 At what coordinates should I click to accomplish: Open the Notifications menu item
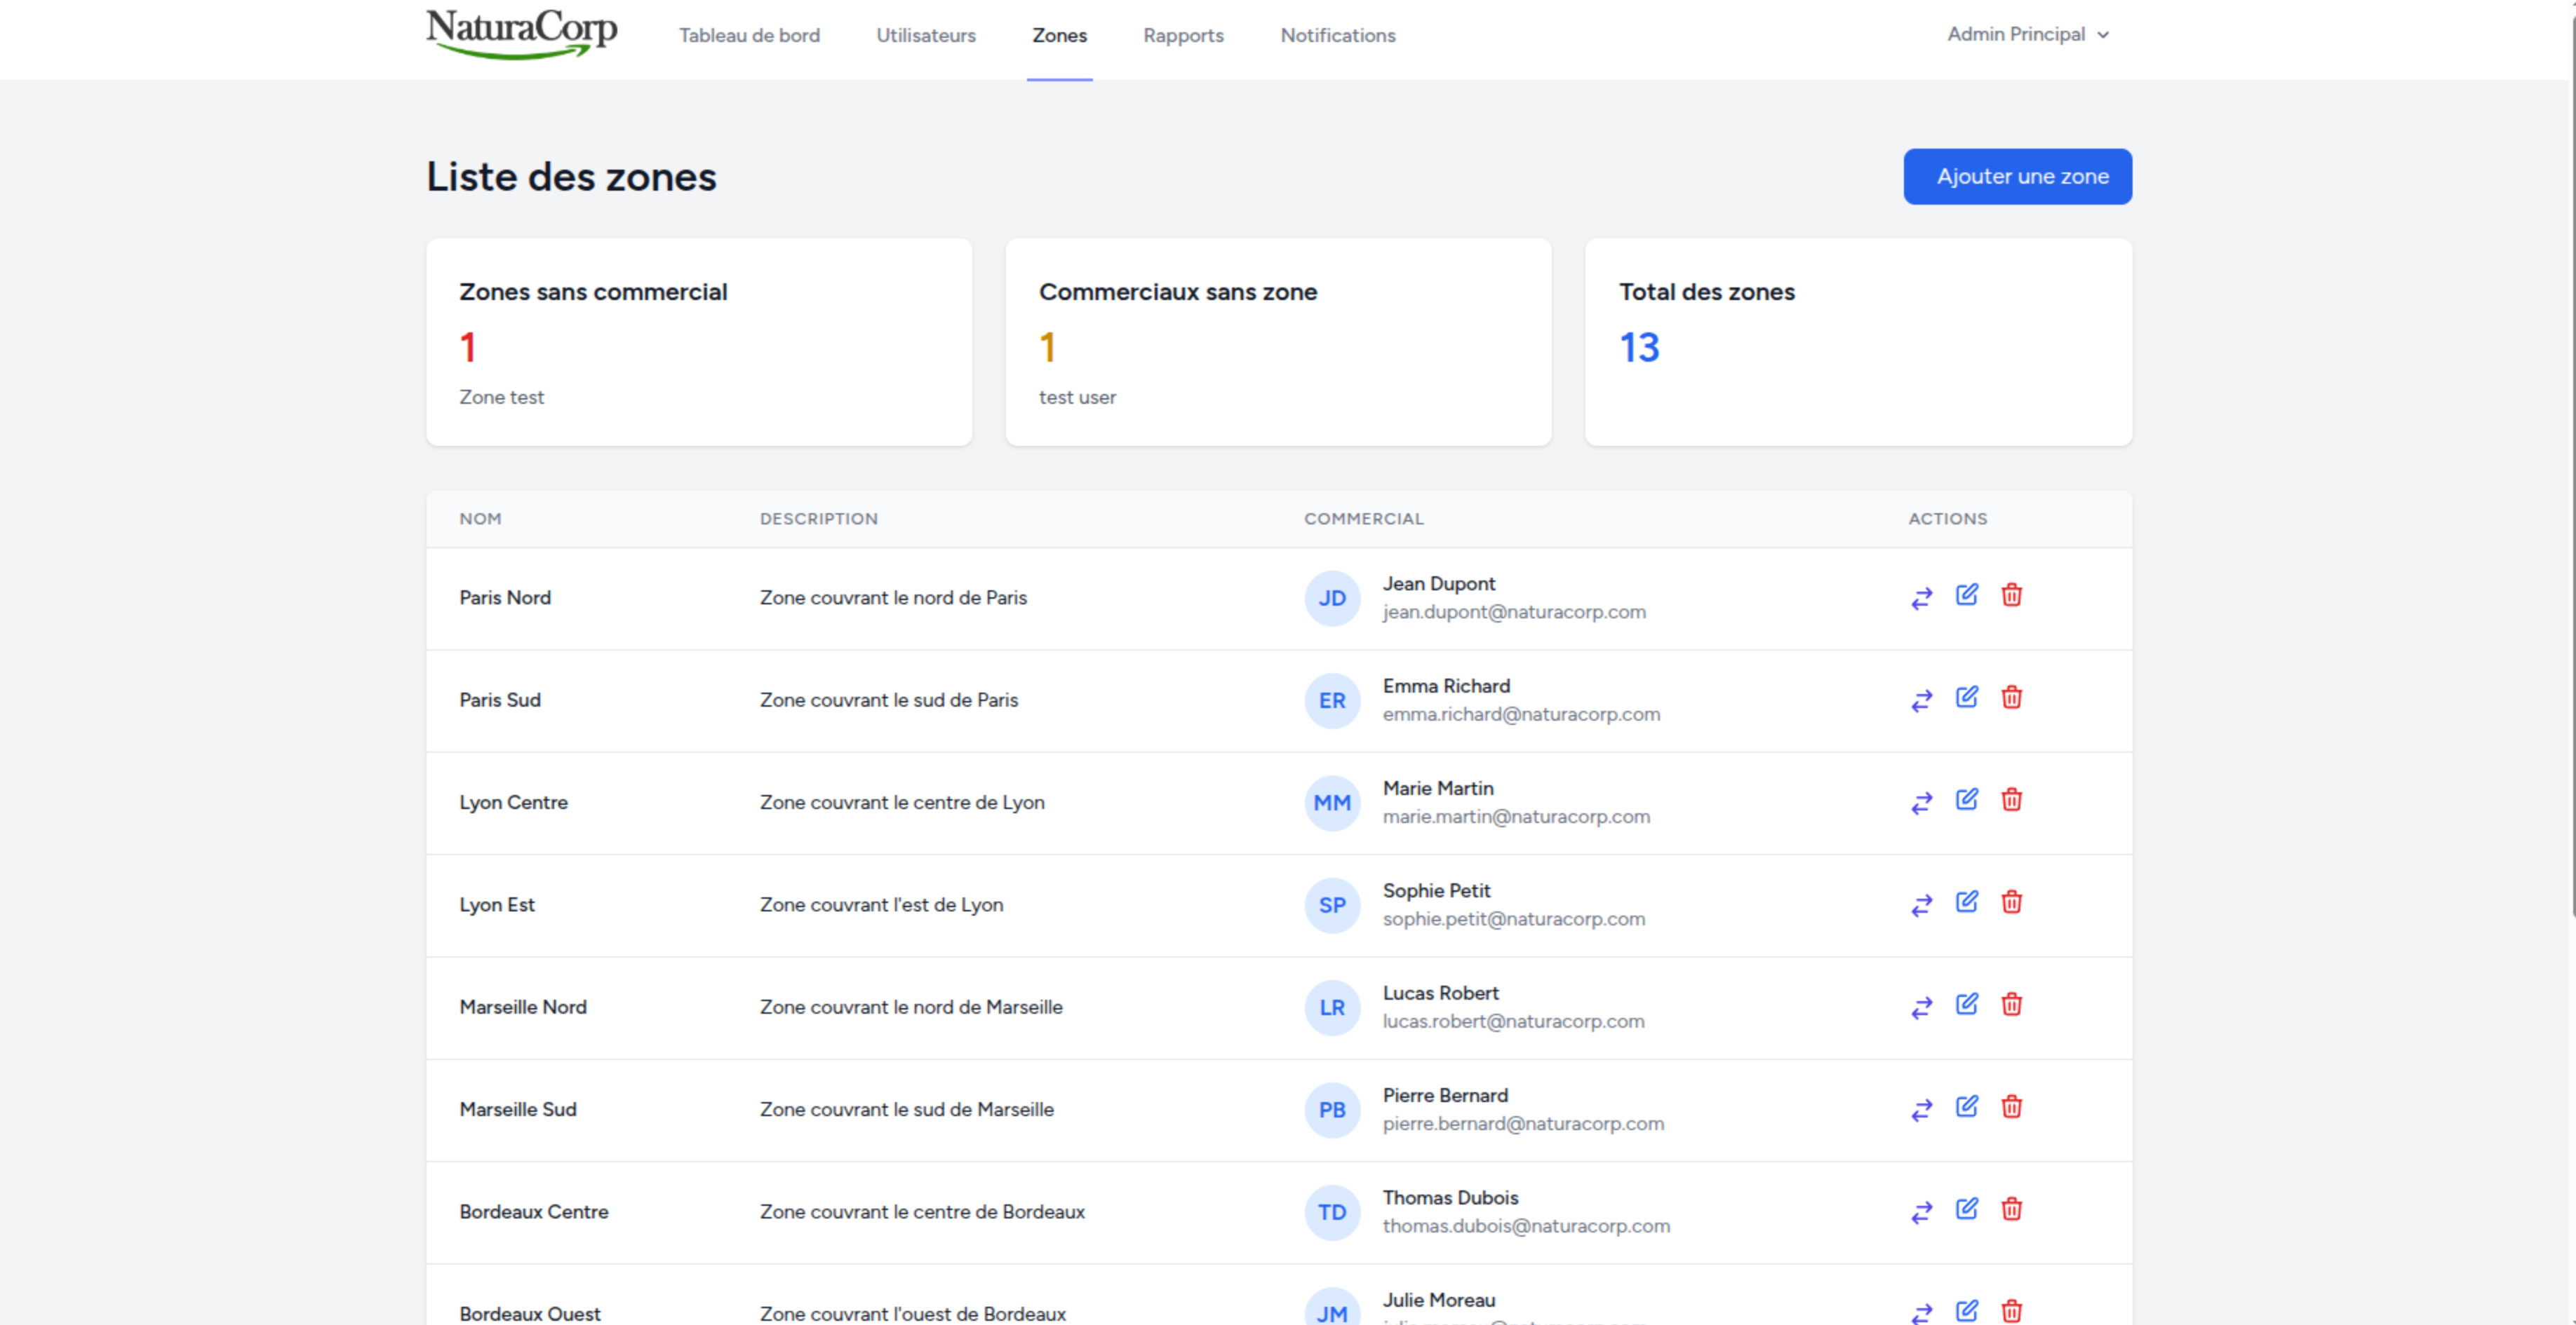coord(1337,36)
